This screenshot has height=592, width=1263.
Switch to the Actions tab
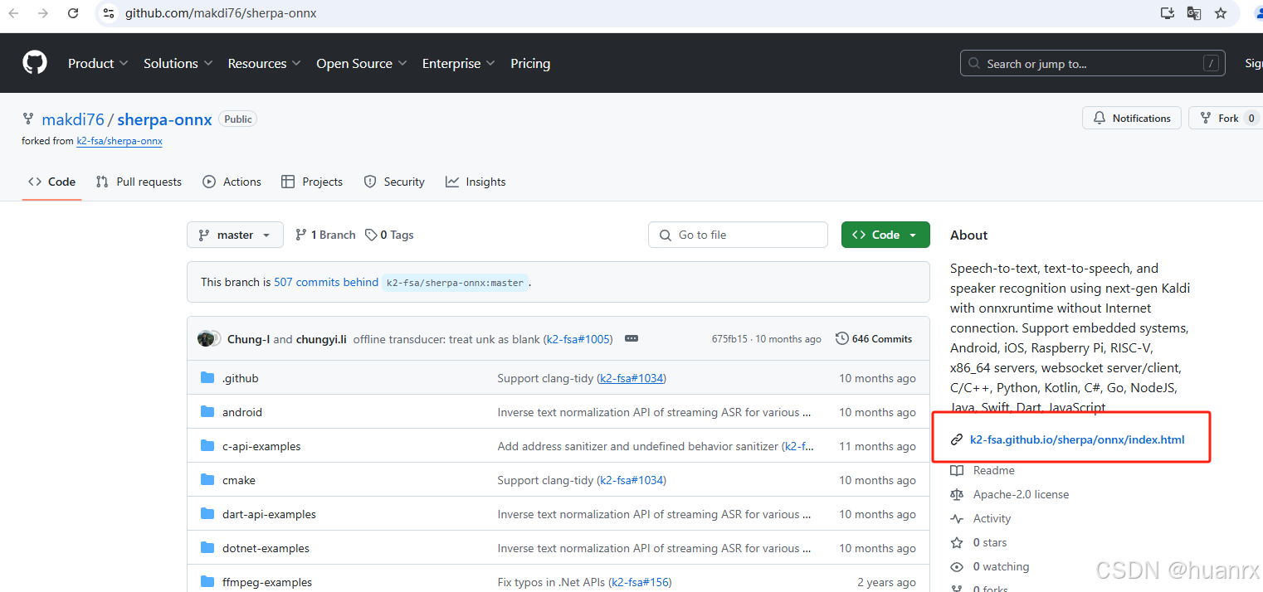pyautogui.click(x=232, y=182)
